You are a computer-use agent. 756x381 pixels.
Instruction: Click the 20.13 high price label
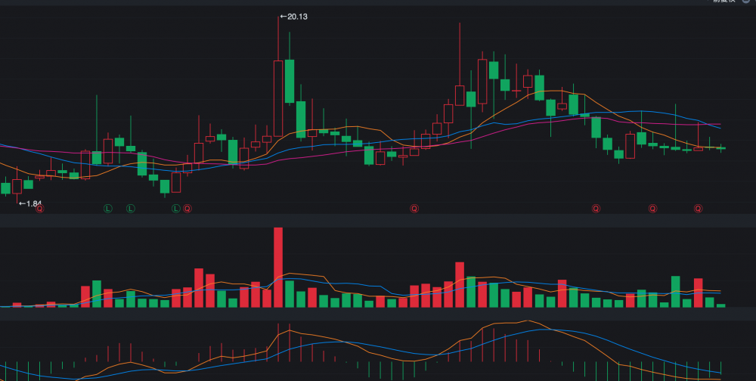(296, 16)
